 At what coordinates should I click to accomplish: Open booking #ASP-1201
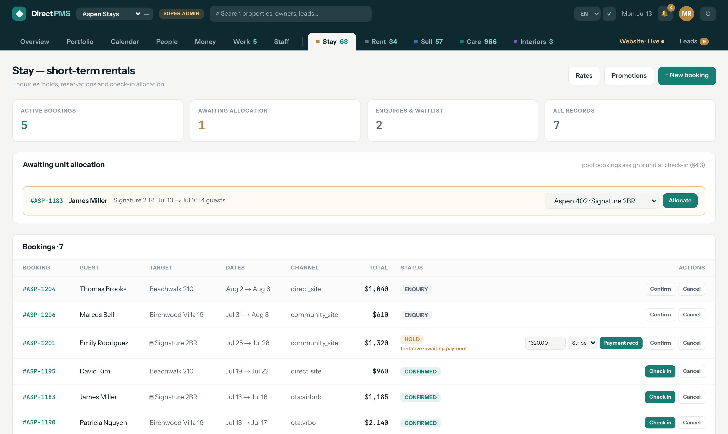click(x=39, y=343)
